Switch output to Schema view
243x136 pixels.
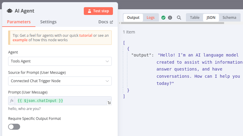229,18
